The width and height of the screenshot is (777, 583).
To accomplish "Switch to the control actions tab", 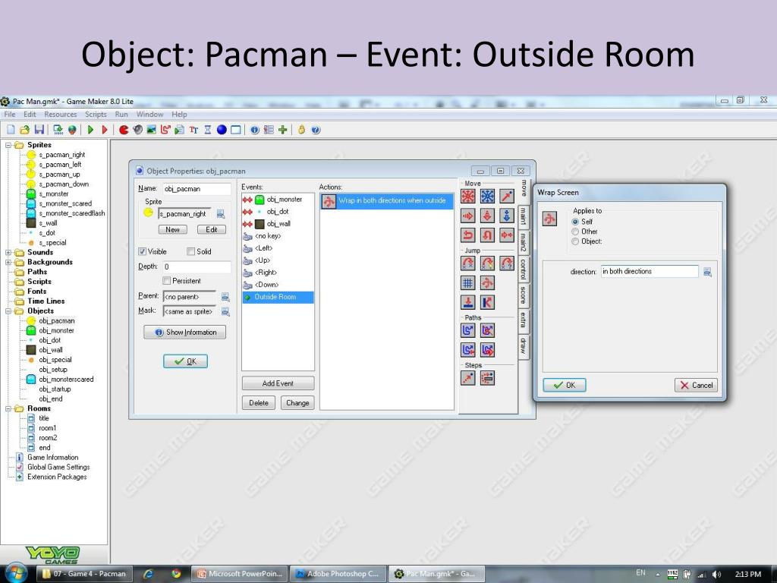I will click(524, 269).
